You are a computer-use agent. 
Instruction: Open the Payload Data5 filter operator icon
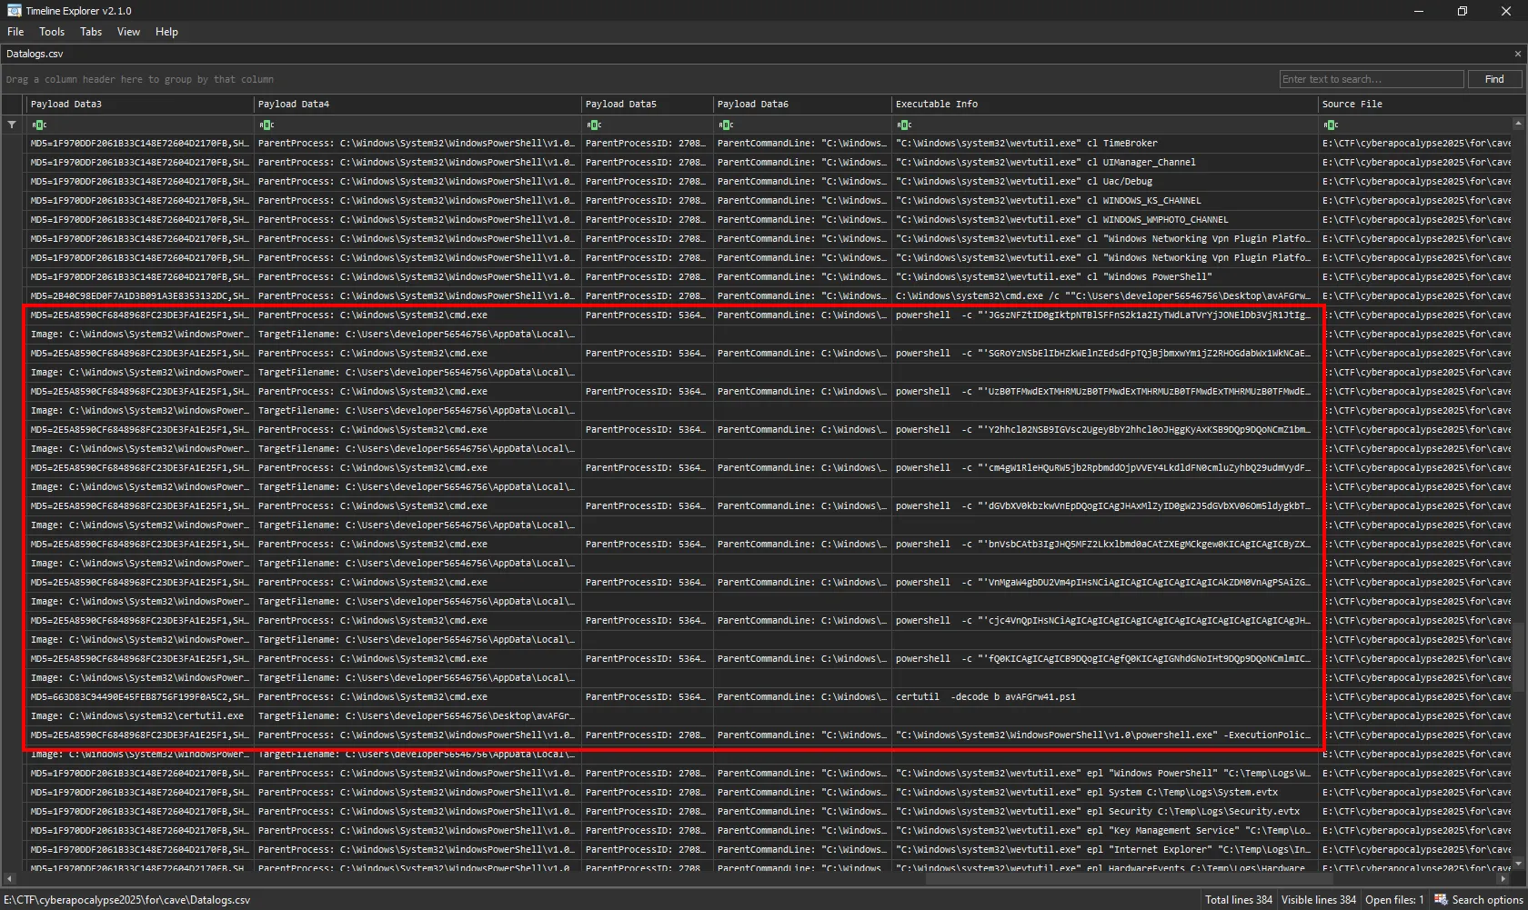pos(594,125)
